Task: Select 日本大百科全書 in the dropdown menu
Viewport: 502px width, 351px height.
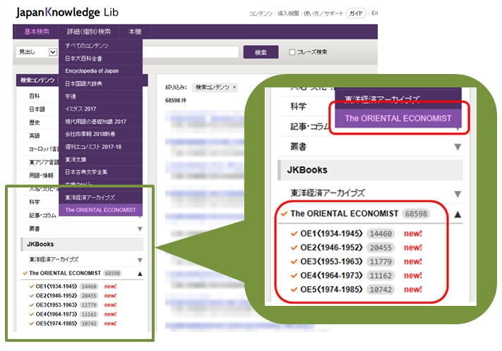Action: pos(100,58)
